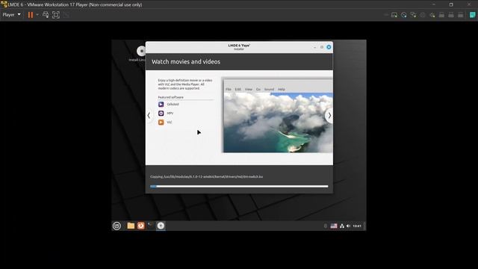Open the volume tray icon in Mint panel
Viewport: 478px width, 269px height.
[x=349, y=226]
